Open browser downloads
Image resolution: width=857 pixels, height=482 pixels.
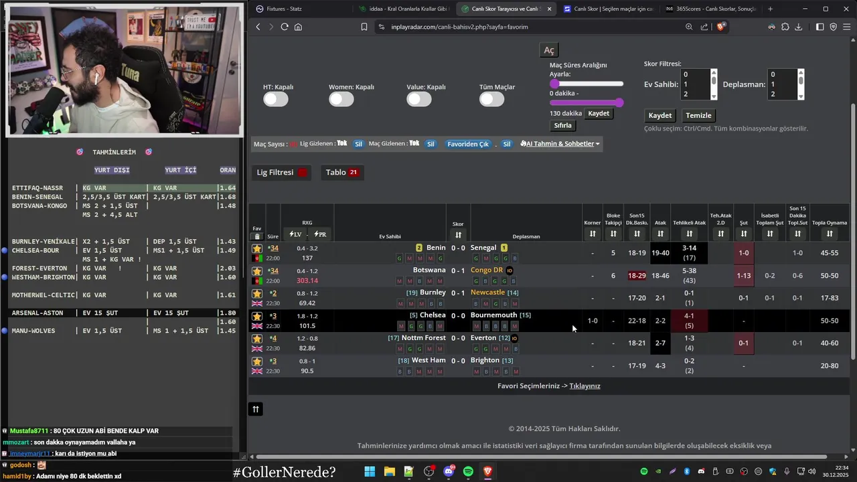(799, 27)
